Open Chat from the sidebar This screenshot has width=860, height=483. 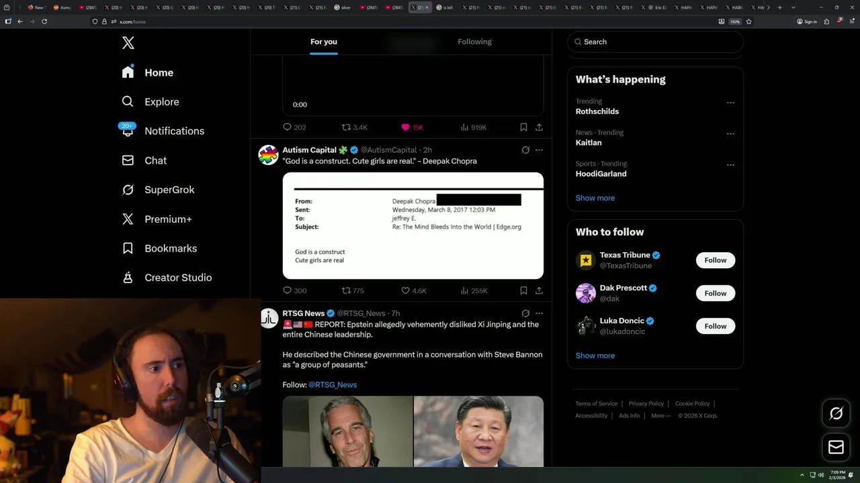tap(144, 160)
